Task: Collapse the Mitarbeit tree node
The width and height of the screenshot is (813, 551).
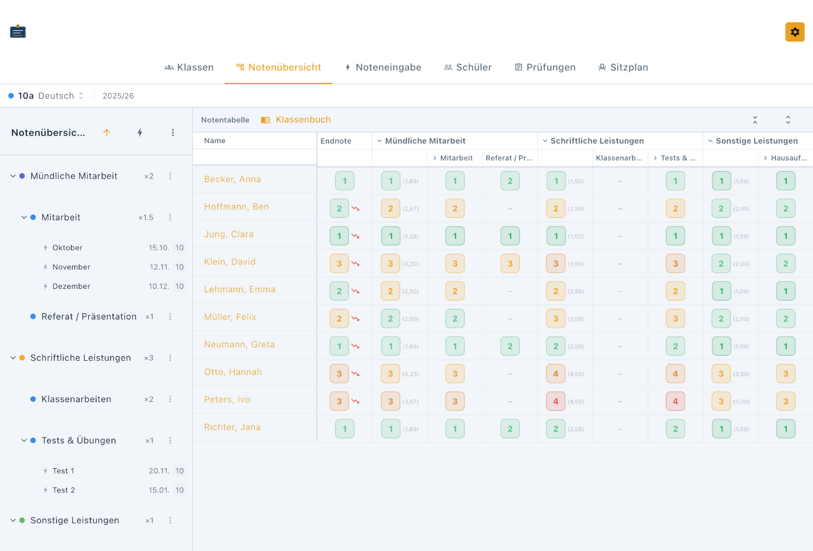Action: pyautogui.click(x=24, y=218)
